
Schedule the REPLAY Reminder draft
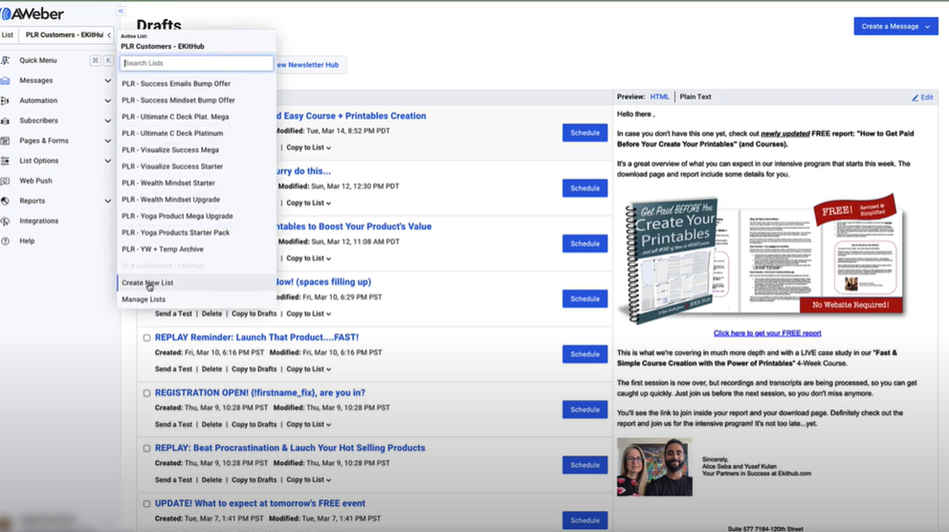(585, 354)
